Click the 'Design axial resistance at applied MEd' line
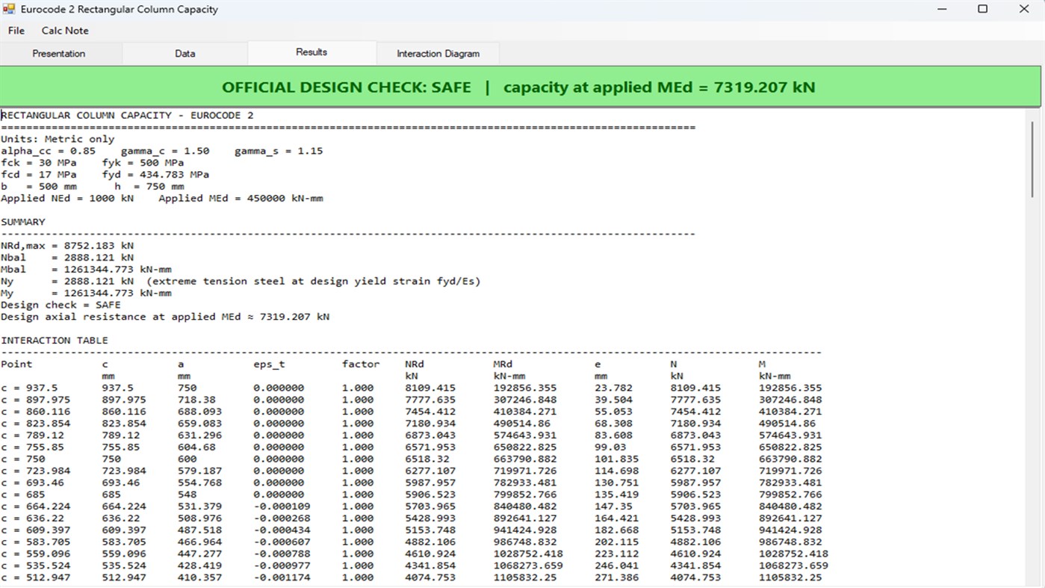 click(165, 317)
